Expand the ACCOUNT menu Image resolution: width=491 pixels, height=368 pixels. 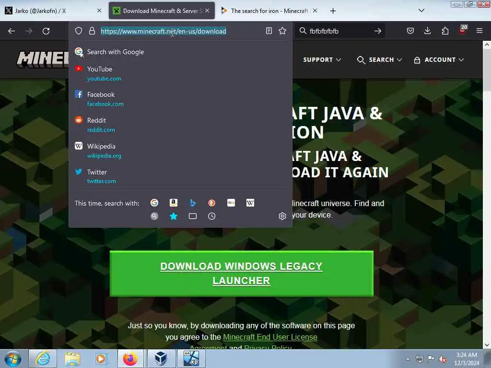click(x=439, y=60)
